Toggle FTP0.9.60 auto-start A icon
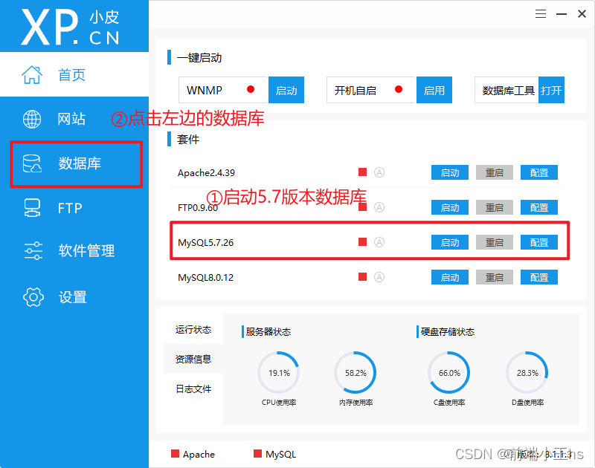 point(379,207)
